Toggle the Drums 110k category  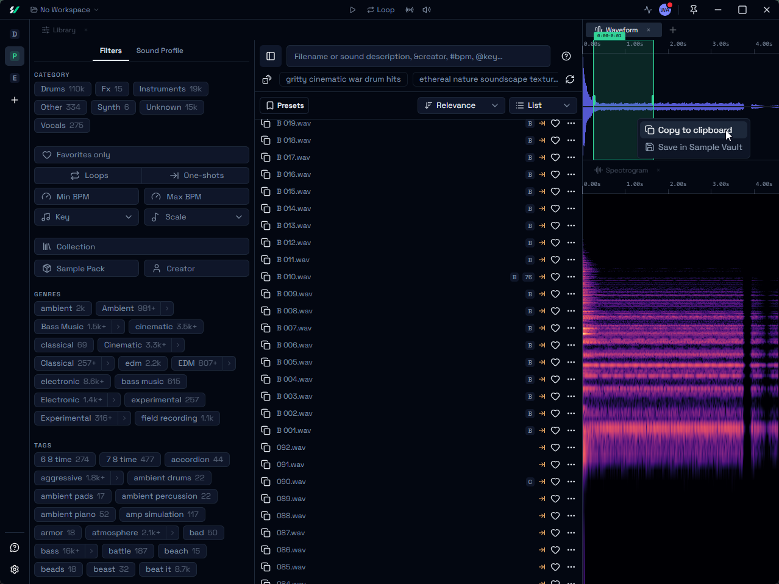pyautogui.click(x=63, y=89)
